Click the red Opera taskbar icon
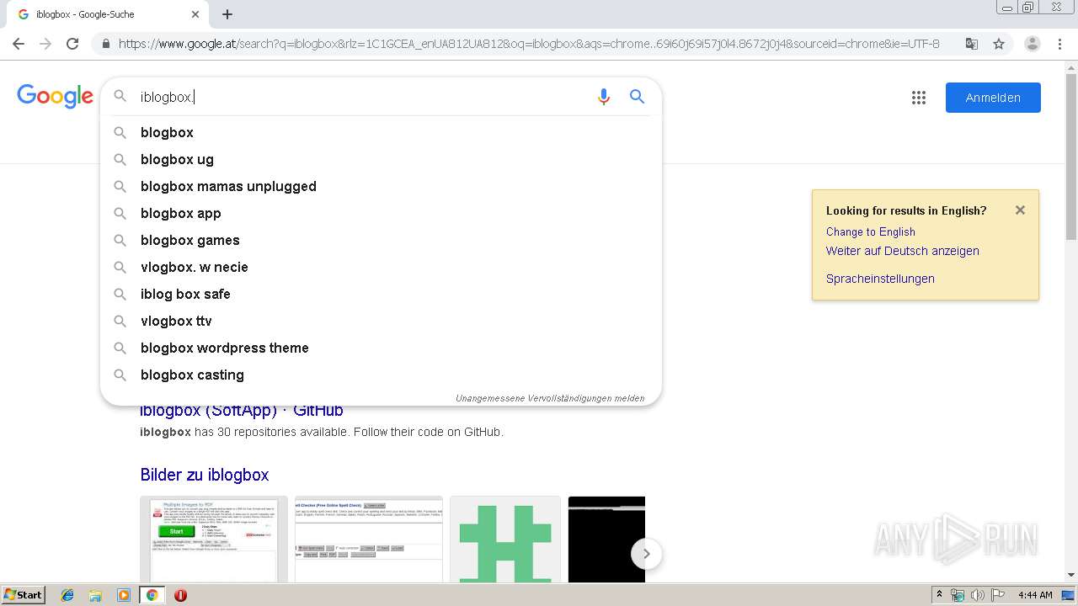1078x606 pixels. pyautogui.click(x=180, y=595)
